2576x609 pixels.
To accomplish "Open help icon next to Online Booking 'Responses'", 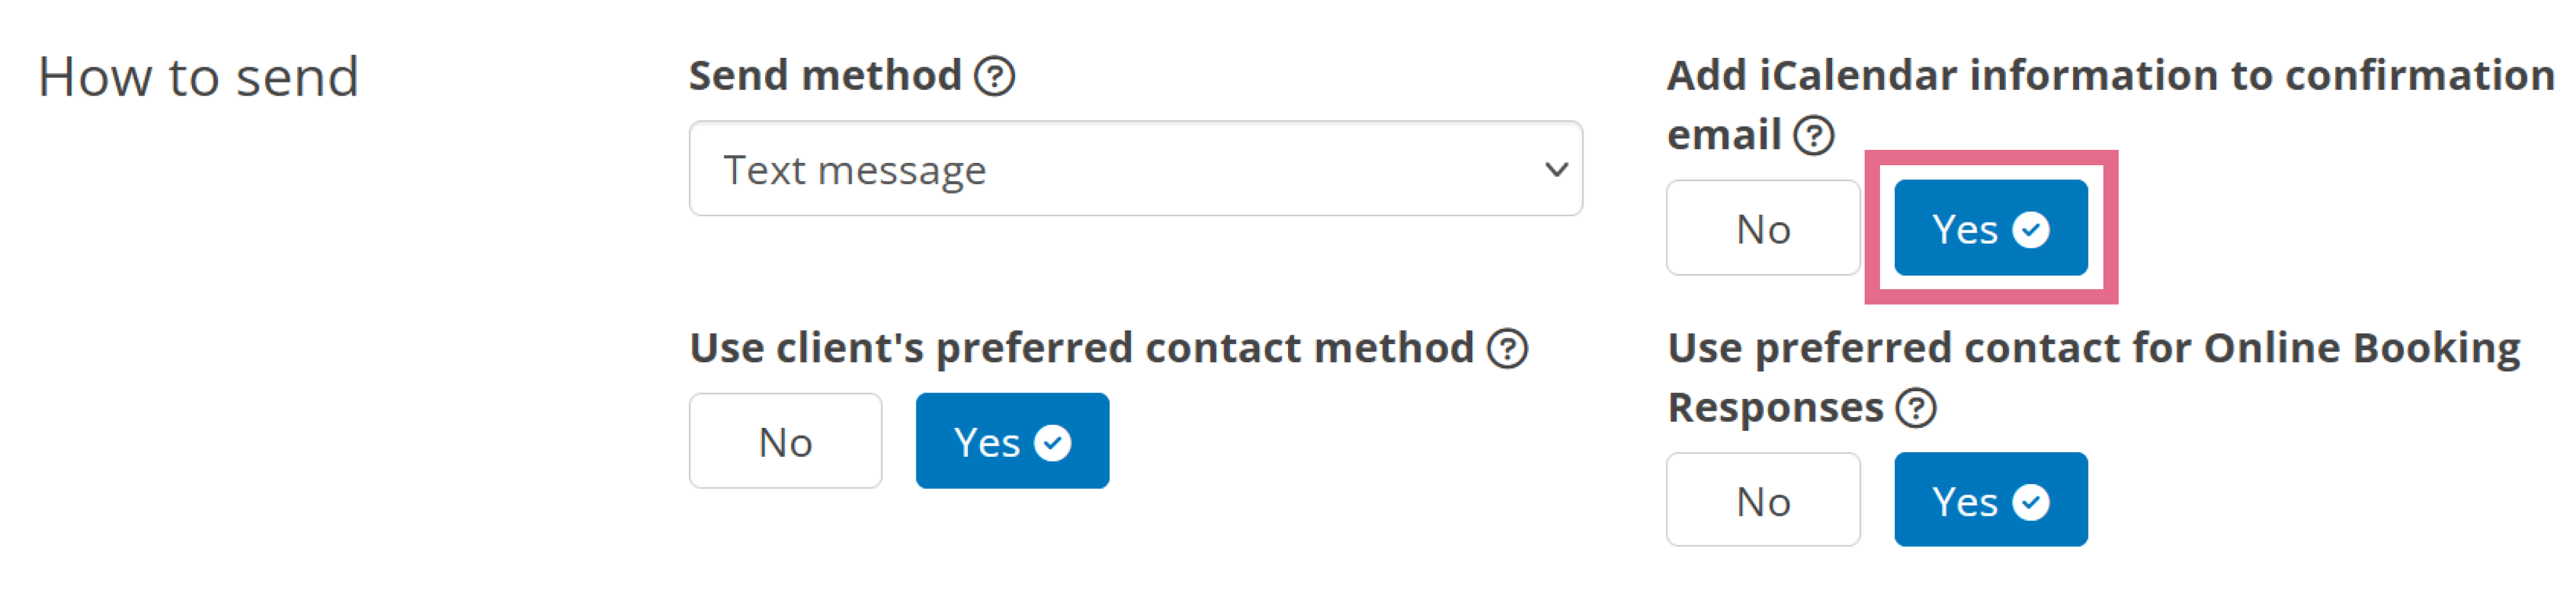I will pos(1915,408).
